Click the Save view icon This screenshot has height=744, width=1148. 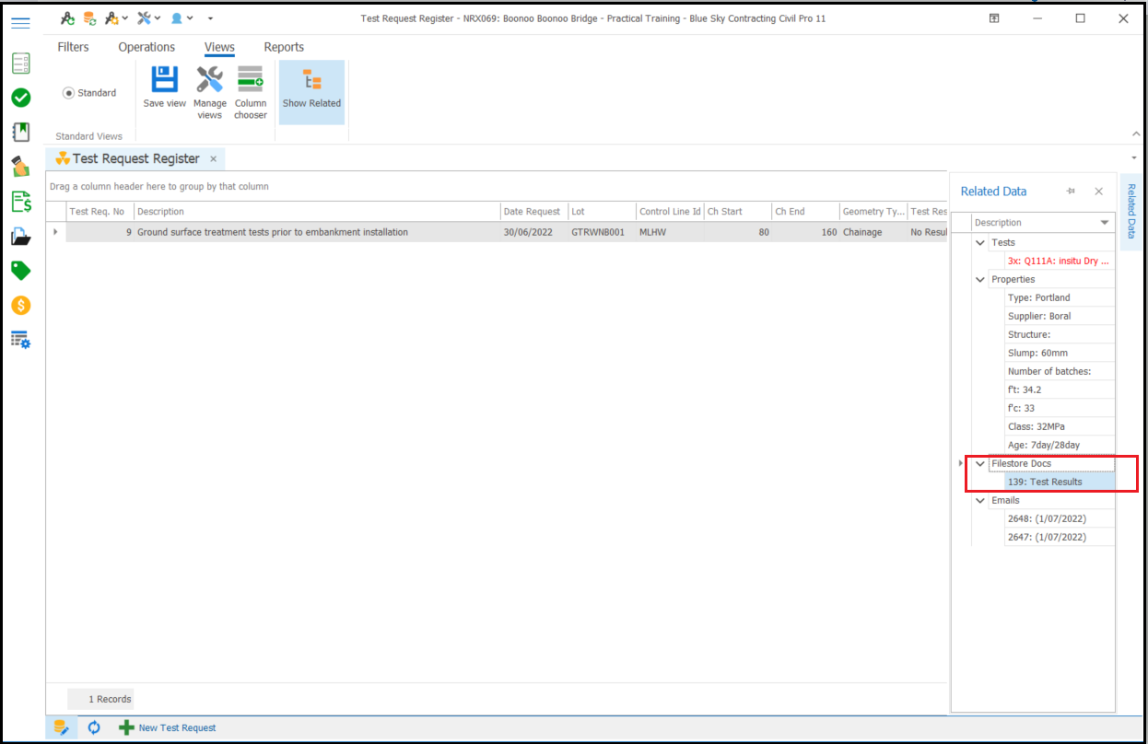point(164,81)
